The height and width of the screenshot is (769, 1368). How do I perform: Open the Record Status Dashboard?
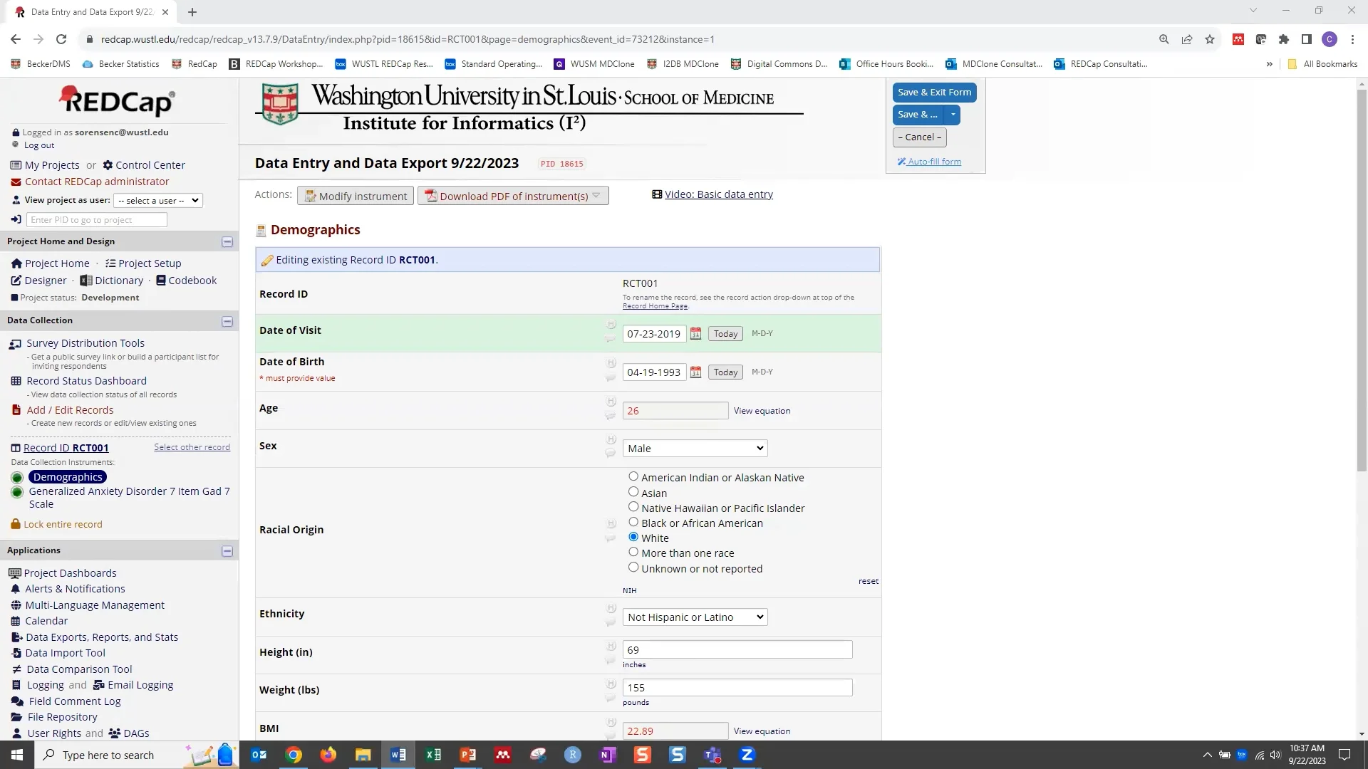tap(87, 380)
